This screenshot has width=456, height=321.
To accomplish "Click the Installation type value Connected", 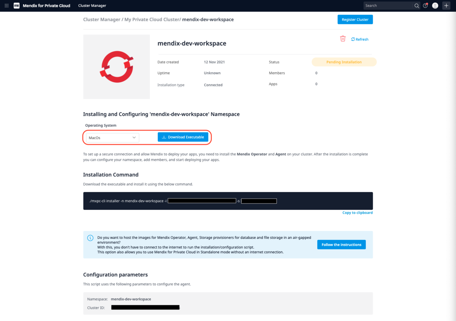I will tap(213, 85).
